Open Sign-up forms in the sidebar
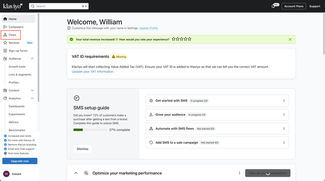This screenshot has height=181, width=325. [x=18, y=51]
